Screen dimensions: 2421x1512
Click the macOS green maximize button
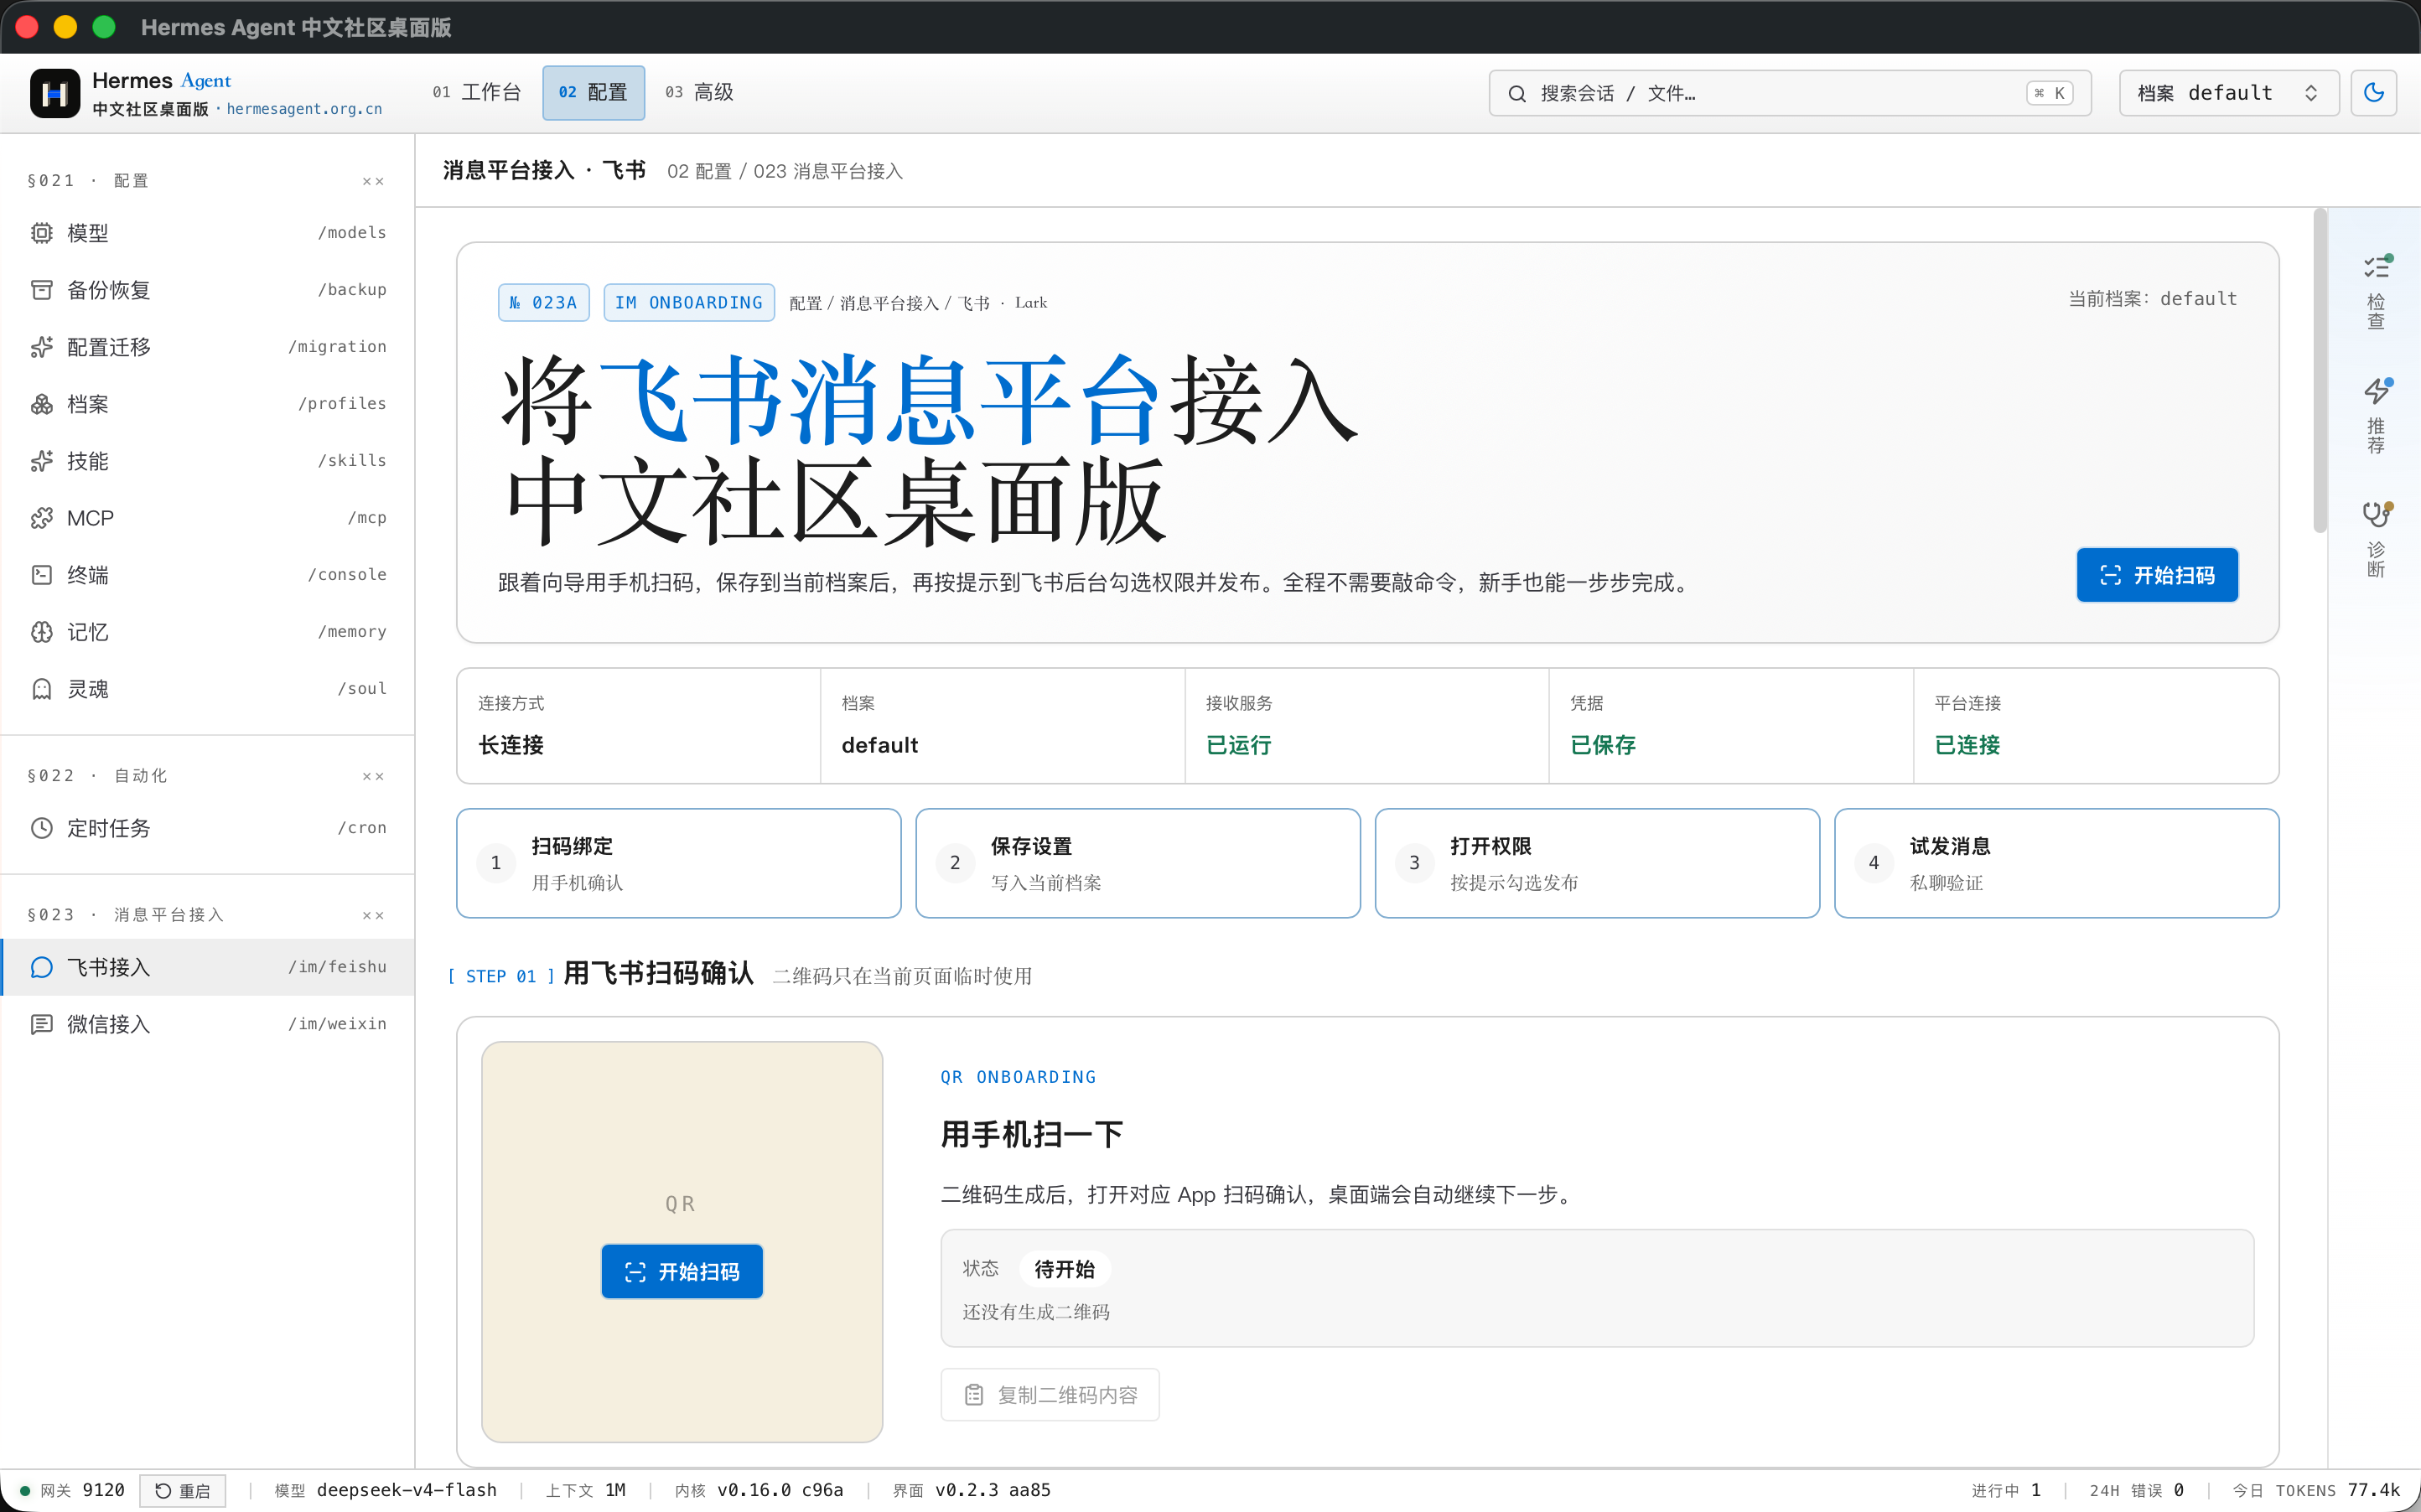click(x=104, y=27)
